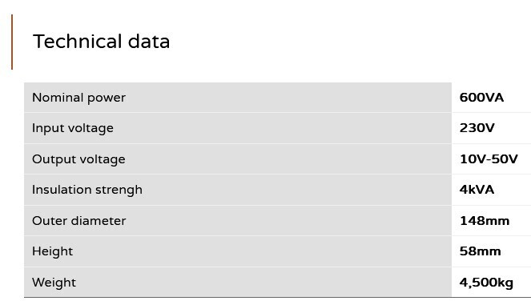Click the word Technical in heading
Image resolution: width=531 pixels, height=305 pixels.
pos(77,42)
